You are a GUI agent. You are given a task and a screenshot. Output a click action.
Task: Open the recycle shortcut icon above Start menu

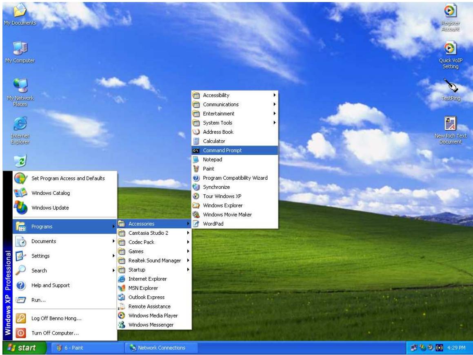coord(20,161)
